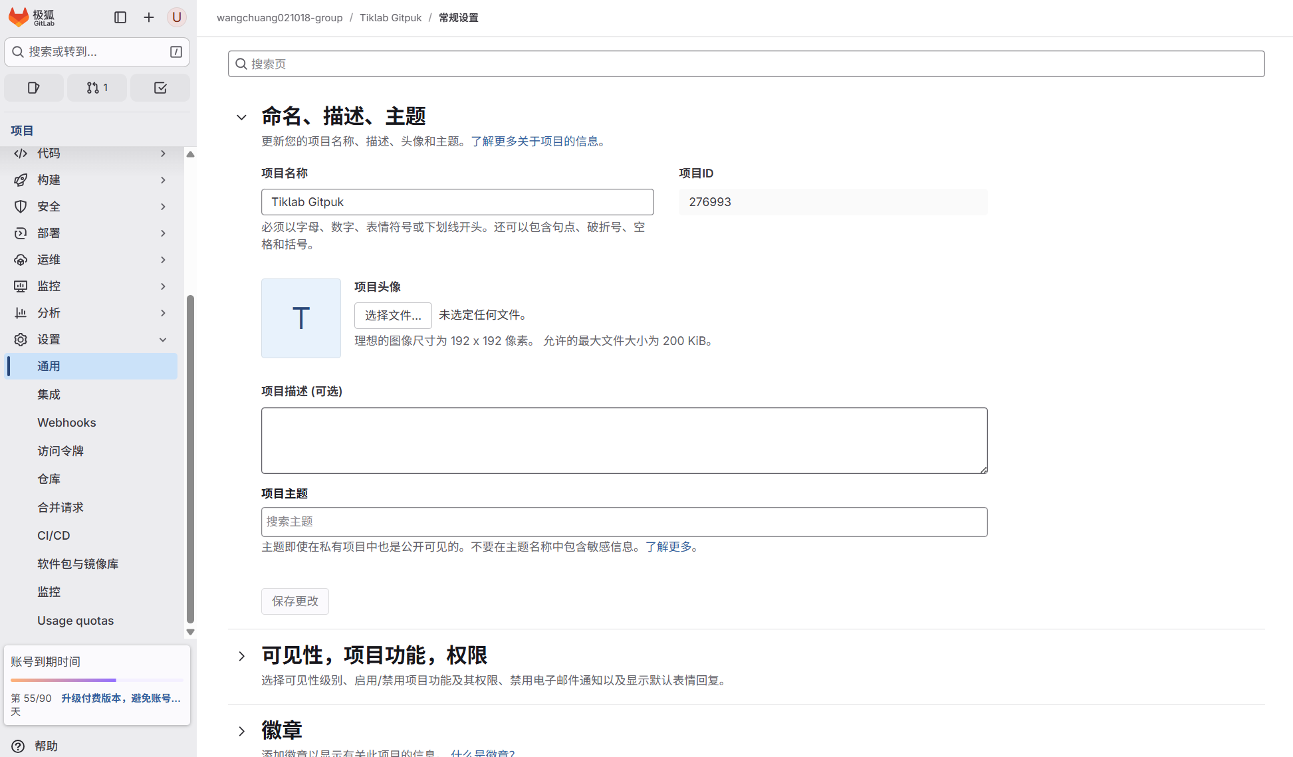Collapse the 命名、描述、主题 section
1293x757 pixels.
(x=242, y=117)
